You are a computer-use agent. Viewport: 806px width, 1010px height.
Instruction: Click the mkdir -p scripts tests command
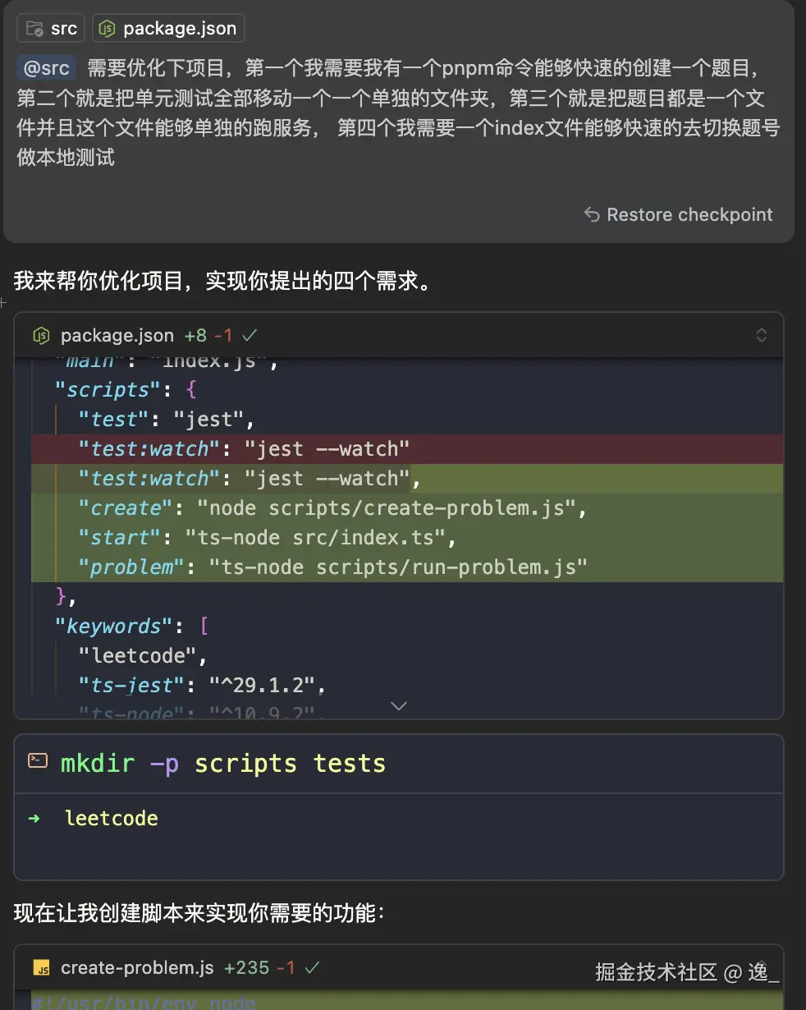pos(222,764)
